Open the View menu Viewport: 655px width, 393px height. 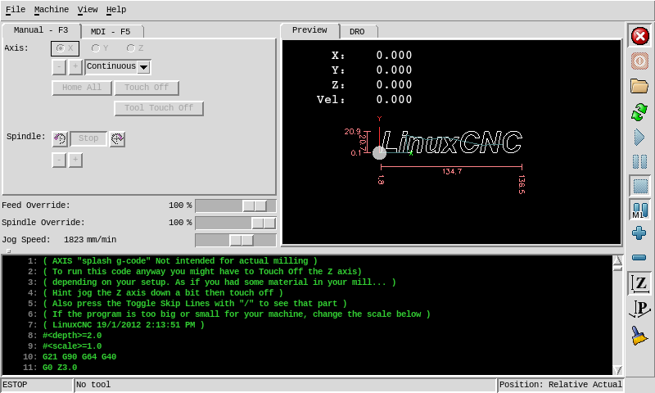pos(88,9)
